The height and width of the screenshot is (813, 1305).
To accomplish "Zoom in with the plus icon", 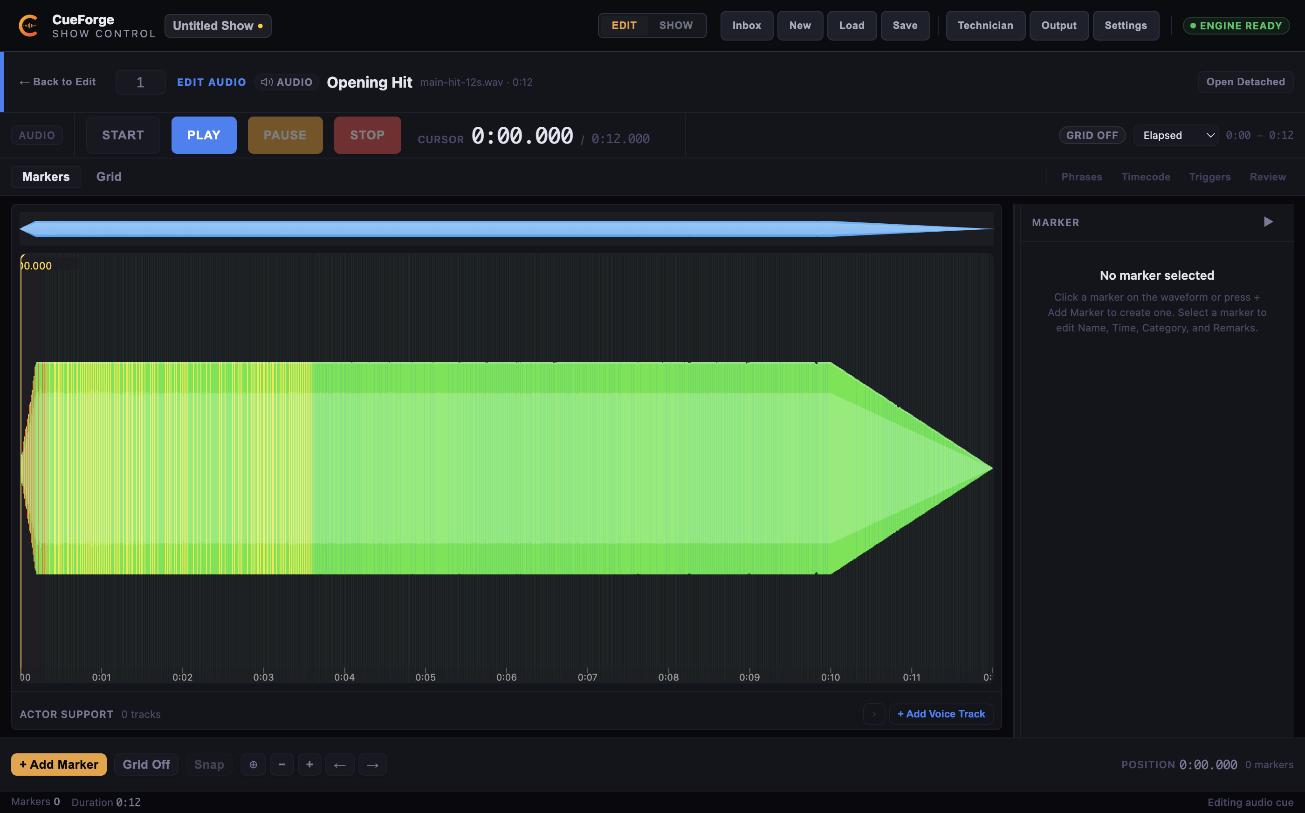I will point(309,764).
